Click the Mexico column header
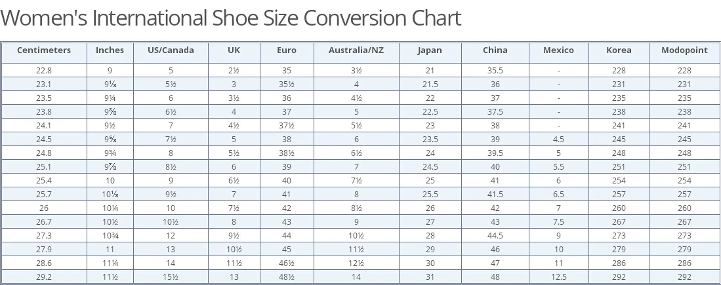Viewport: 721px width, 285px height. (x=558, y=50)
